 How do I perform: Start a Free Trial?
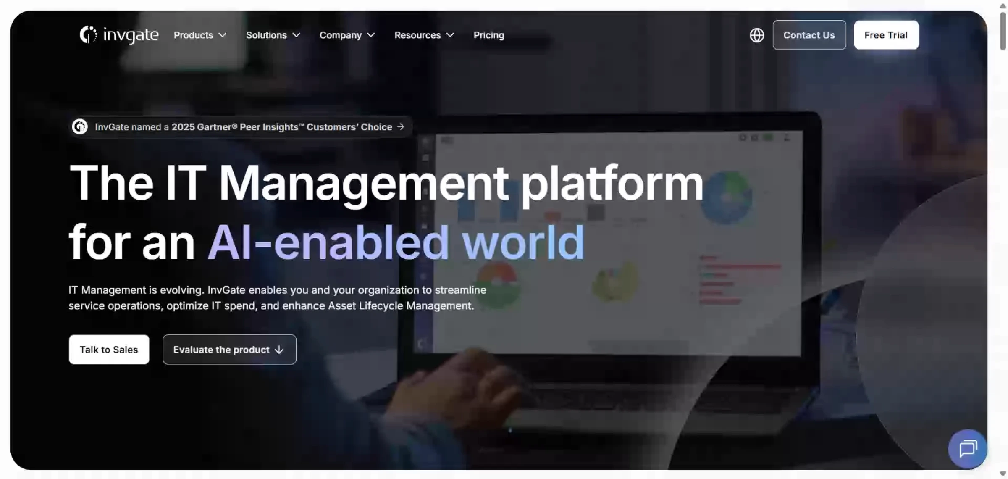(886, 35)
